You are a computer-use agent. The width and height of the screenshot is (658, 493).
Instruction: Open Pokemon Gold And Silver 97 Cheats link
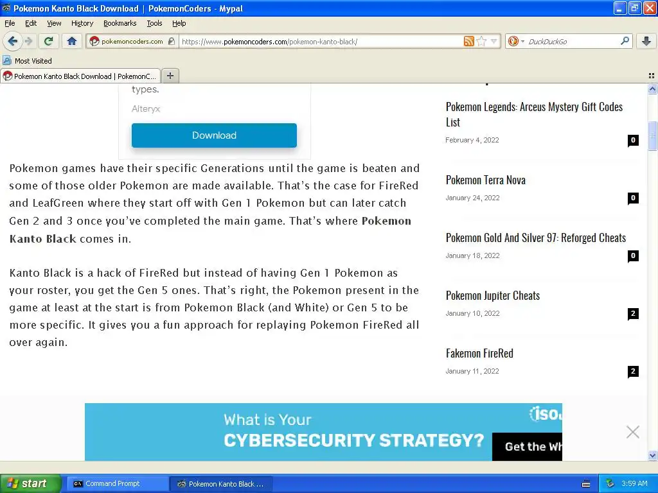[x=536, y=238]
